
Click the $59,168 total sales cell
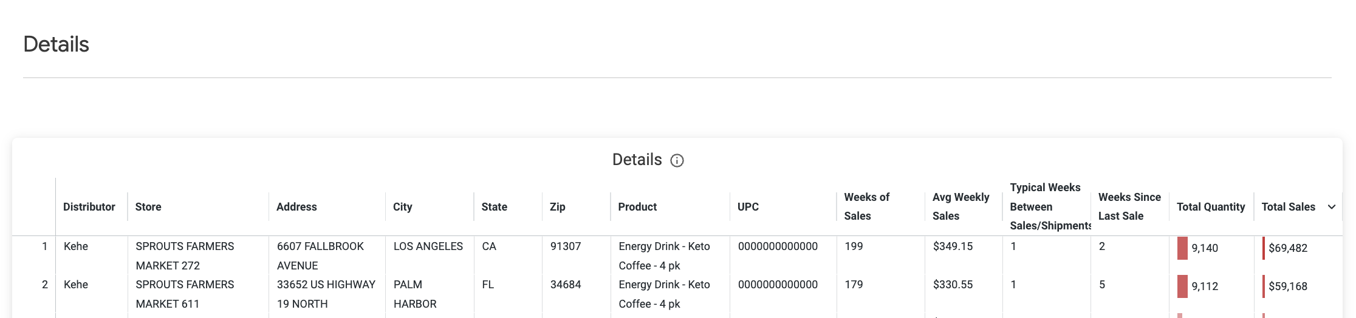coord(1288,286)
